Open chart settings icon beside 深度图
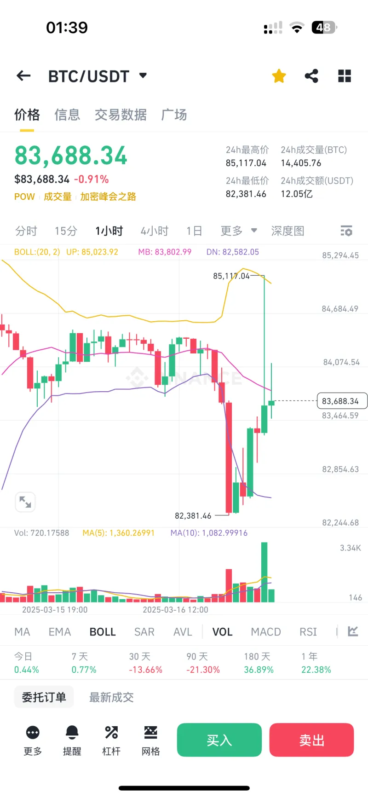Screen dimensions: 368x798 346,231
